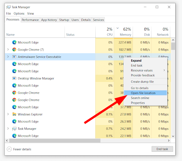Image resolution: width=182 pixels, height=161 pixels.
Task: Switch to the Users tab
Action: (75, 20)
